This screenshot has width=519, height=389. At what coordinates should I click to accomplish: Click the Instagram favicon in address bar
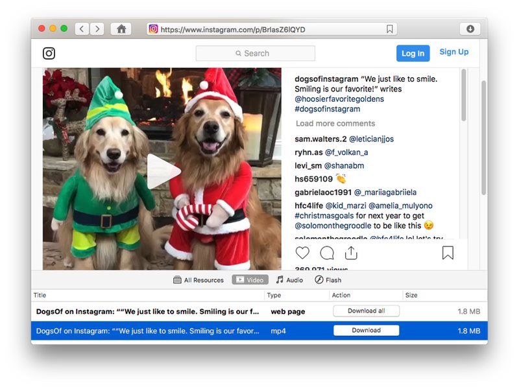tap(153, 29)
